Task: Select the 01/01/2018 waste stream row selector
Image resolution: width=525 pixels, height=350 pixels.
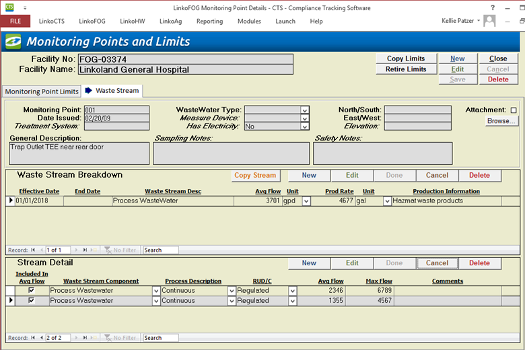Action: [10, 201]
